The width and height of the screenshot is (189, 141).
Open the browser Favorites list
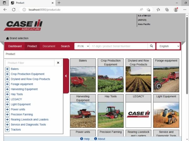(x=158, y=10)
